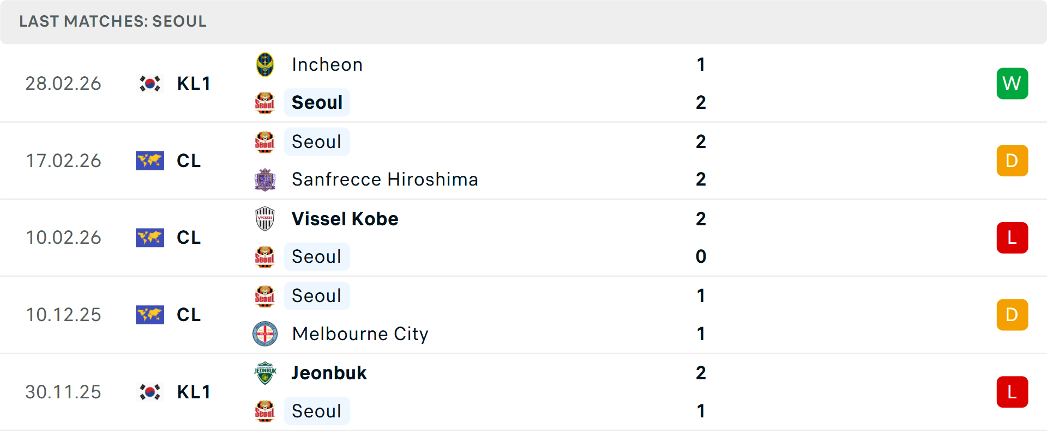1047x431 pixels.
Task: Toggle the red L badge for Jeonbuk match
Action: click(1012, 392)
